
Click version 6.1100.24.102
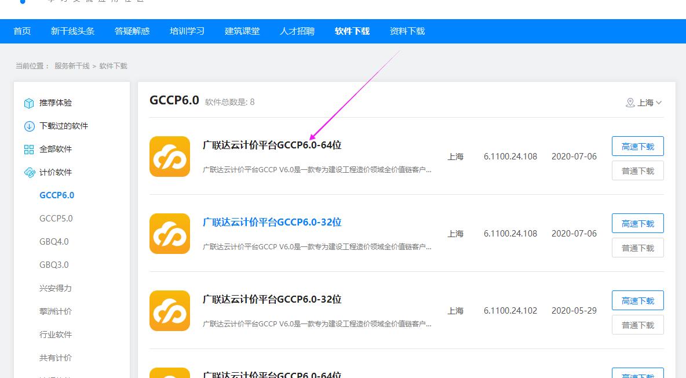(x=510, y=311)
